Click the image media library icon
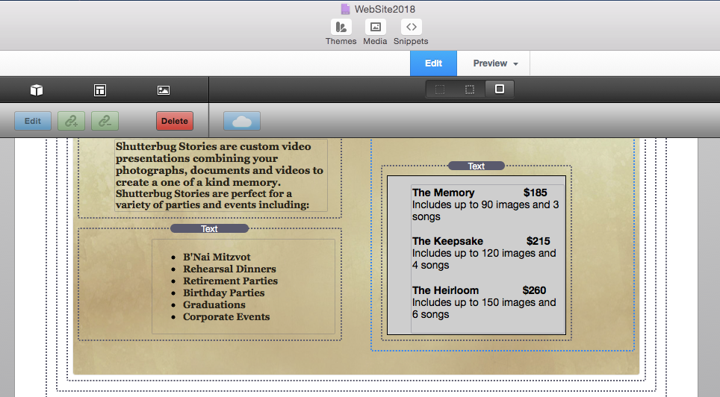This screenshot has width=720, height=397. [x=164, y=90]
